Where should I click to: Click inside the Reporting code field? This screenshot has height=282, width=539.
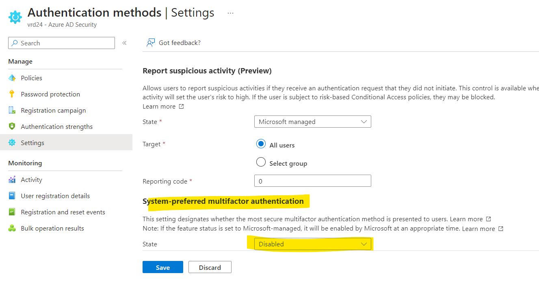coord(312,180)
